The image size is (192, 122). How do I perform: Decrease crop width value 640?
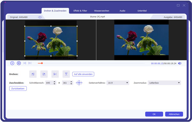(54, 84)
